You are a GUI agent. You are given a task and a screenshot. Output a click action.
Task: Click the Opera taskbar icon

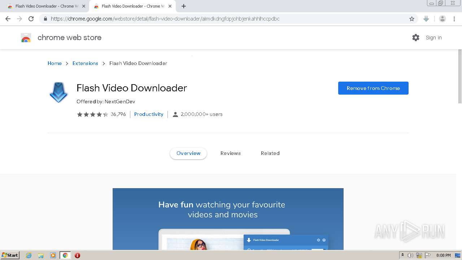click(77, 255)
